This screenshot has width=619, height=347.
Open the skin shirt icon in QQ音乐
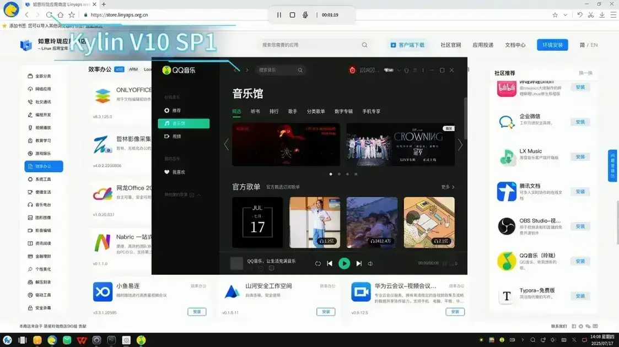[x=406, y=70]
